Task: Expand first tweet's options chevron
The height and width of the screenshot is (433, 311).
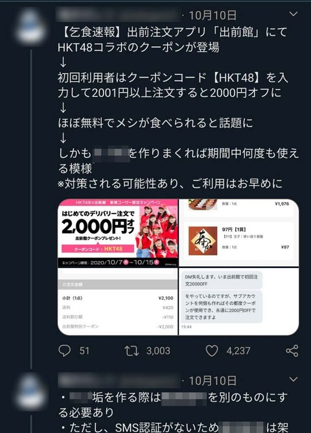Action: (x=294, y=14)
